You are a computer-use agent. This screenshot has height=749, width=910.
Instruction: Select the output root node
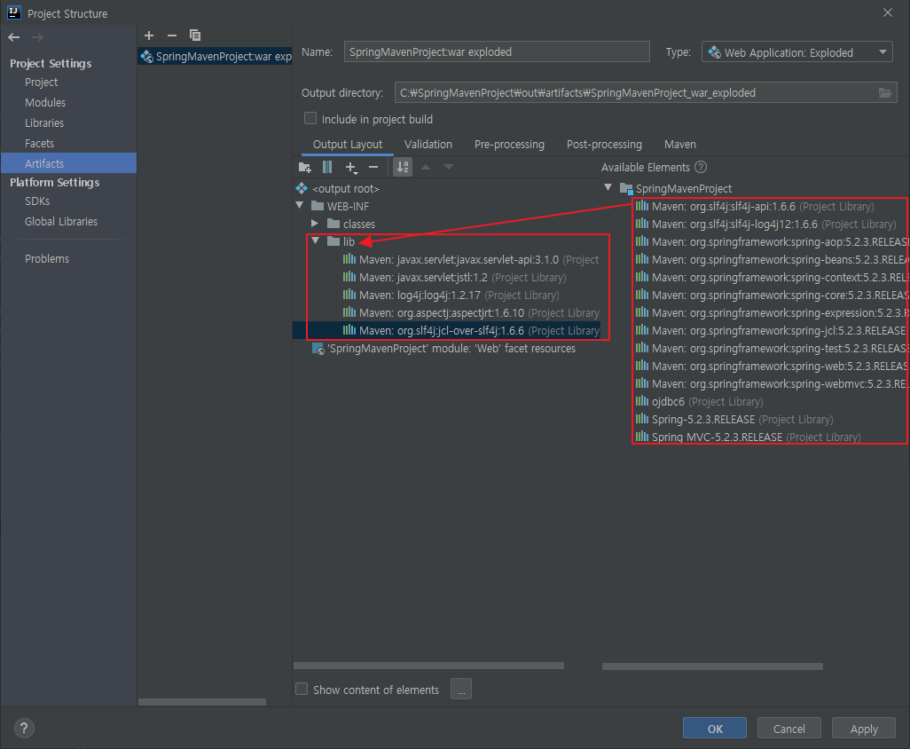[337, 189]
